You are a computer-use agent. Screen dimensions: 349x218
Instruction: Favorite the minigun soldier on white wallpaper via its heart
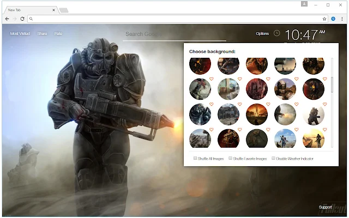point(325,104)
